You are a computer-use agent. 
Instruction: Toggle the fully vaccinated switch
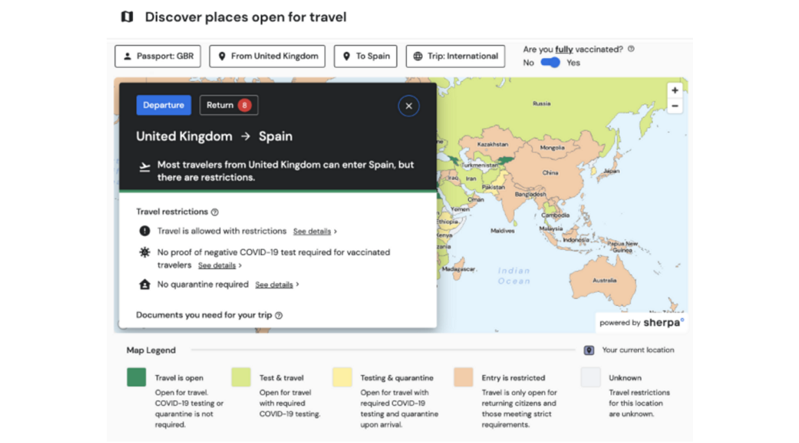click(550, 62)
